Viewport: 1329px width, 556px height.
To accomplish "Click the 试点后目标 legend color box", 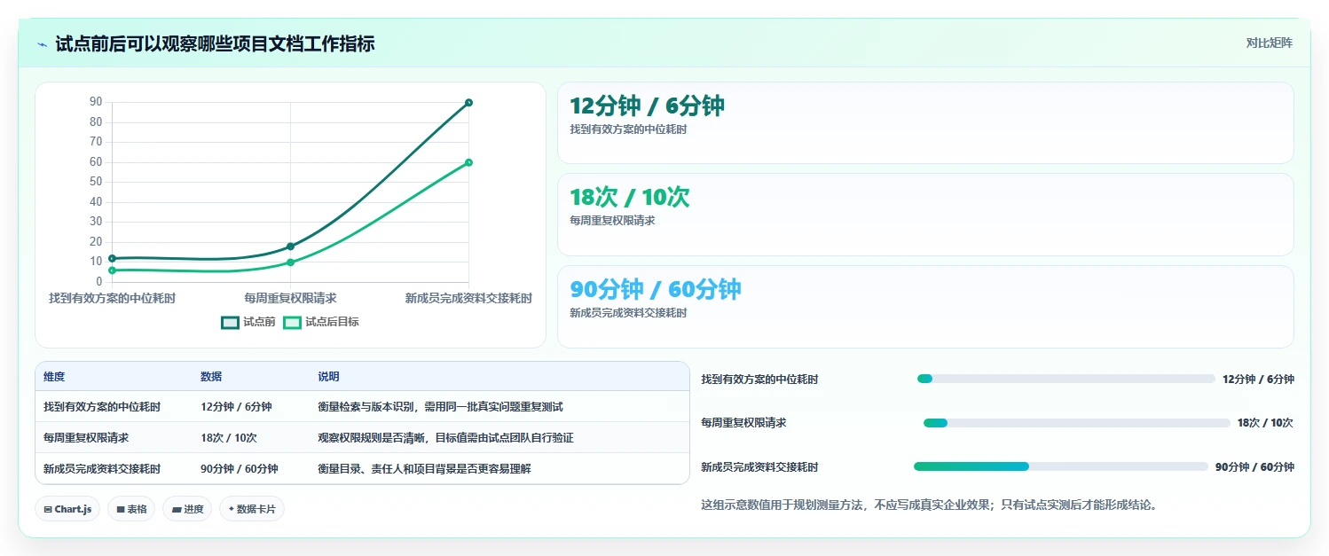I will click(292, 322).
